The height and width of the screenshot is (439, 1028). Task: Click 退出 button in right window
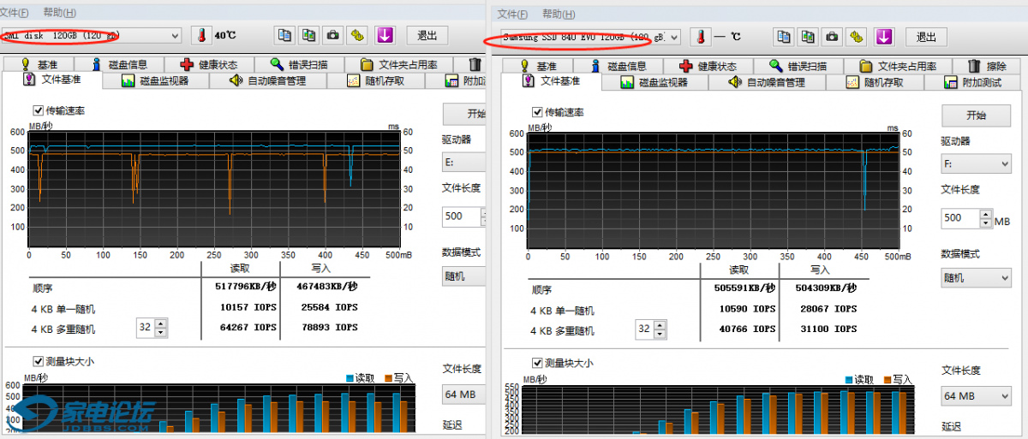[x=926, y=37]
